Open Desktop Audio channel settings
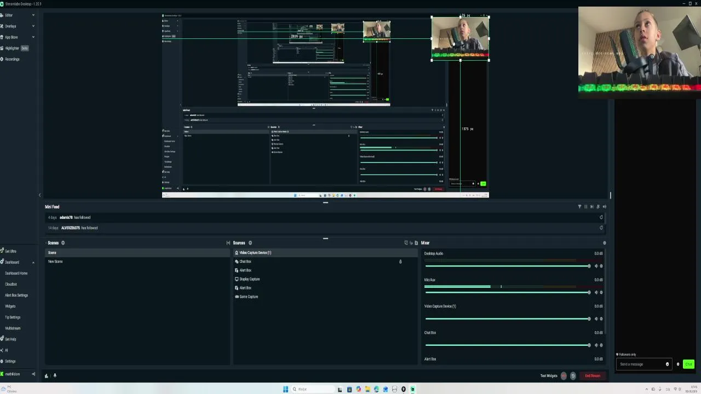The width and height of the screenshot is (701, 394). click(601, 266)
